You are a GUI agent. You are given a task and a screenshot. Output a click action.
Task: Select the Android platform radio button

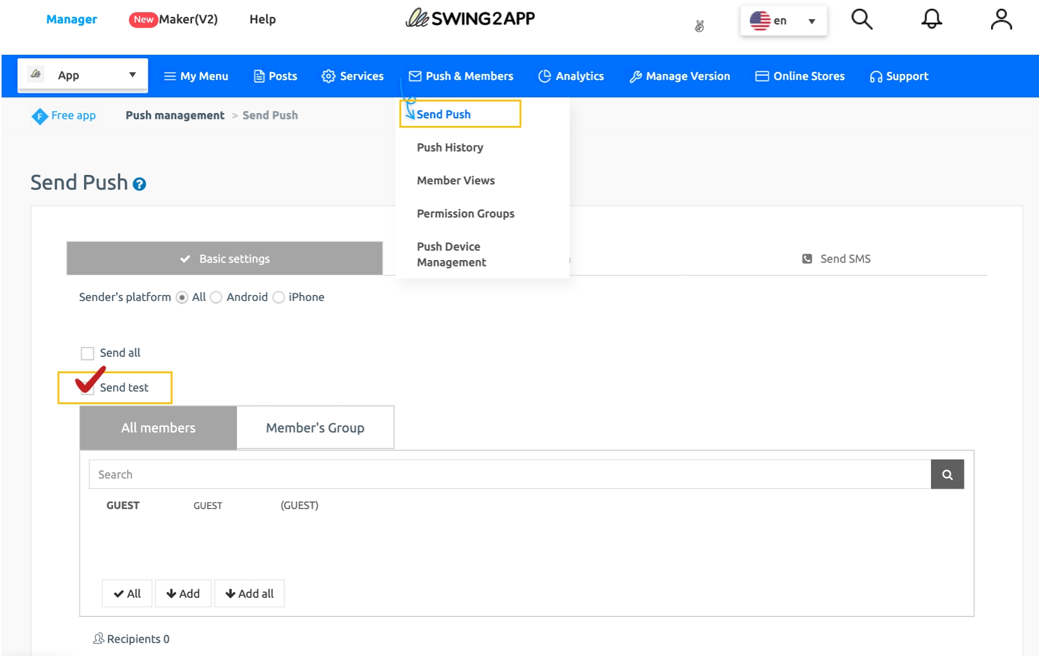pyautogui.click(x=216, y=297)
